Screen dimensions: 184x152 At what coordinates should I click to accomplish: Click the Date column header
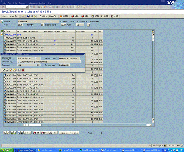[x=11, y=31]
